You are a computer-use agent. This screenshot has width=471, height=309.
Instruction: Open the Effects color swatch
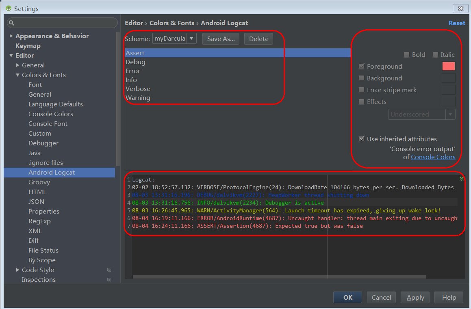[449, 102]
